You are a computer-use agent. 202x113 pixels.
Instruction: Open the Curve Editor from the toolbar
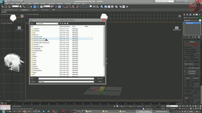109,7
